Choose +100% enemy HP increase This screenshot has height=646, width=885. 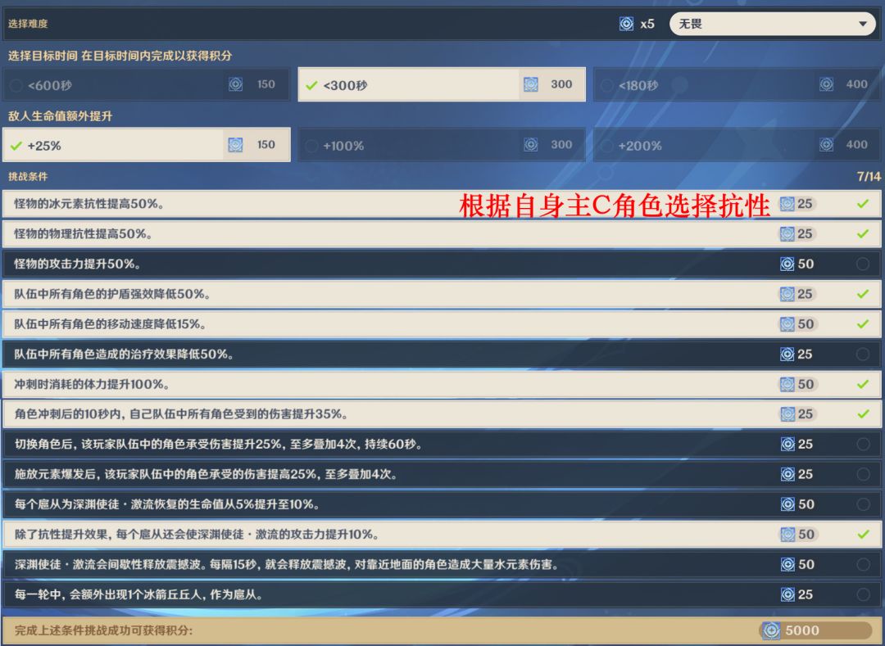[442, 146]
